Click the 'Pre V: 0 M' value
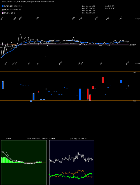The height and width of the screenshot is (185, 140). pyautogui.click(x=110, y=8)
